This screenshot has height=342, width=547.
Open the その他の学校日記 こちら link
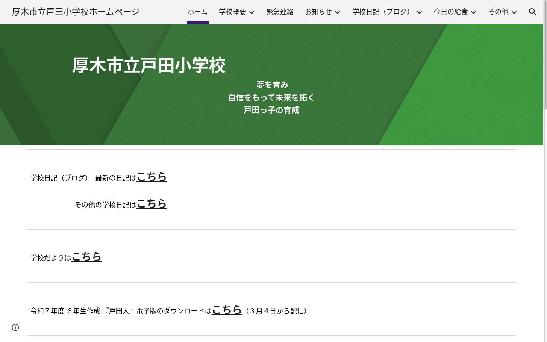[x=152, y=203]
